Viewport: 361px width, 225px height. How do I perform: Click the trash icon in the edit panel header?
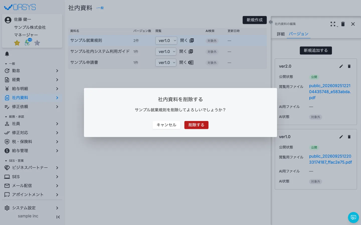[343, 24]
